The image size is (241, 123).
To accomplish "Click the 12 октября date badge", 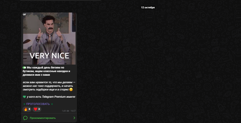I will click(x=148, y=8).
